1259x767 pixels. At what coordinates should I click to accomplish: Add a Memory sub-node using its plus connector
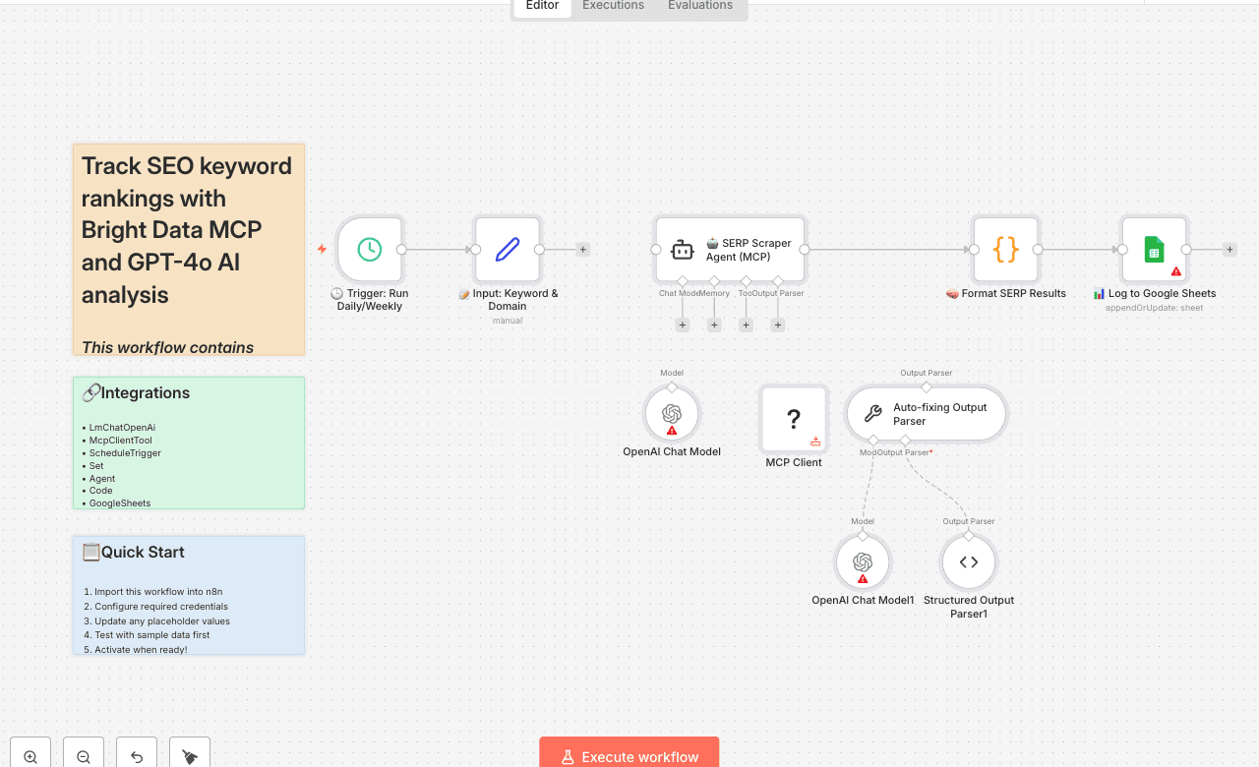714,324
